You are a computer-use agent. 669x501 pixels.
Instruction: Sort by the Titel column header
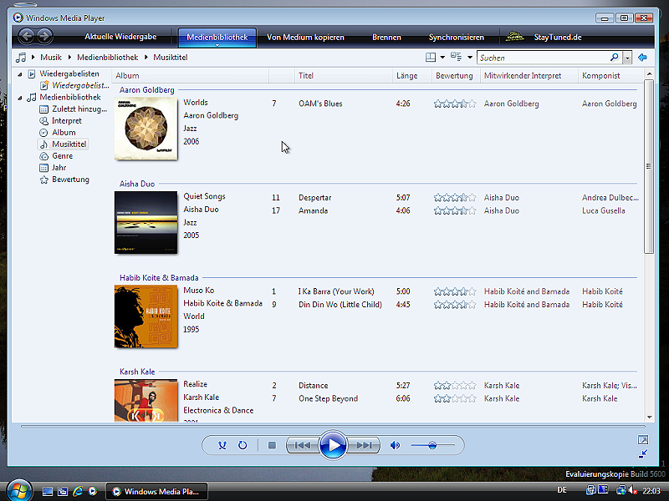pos(306,76)
